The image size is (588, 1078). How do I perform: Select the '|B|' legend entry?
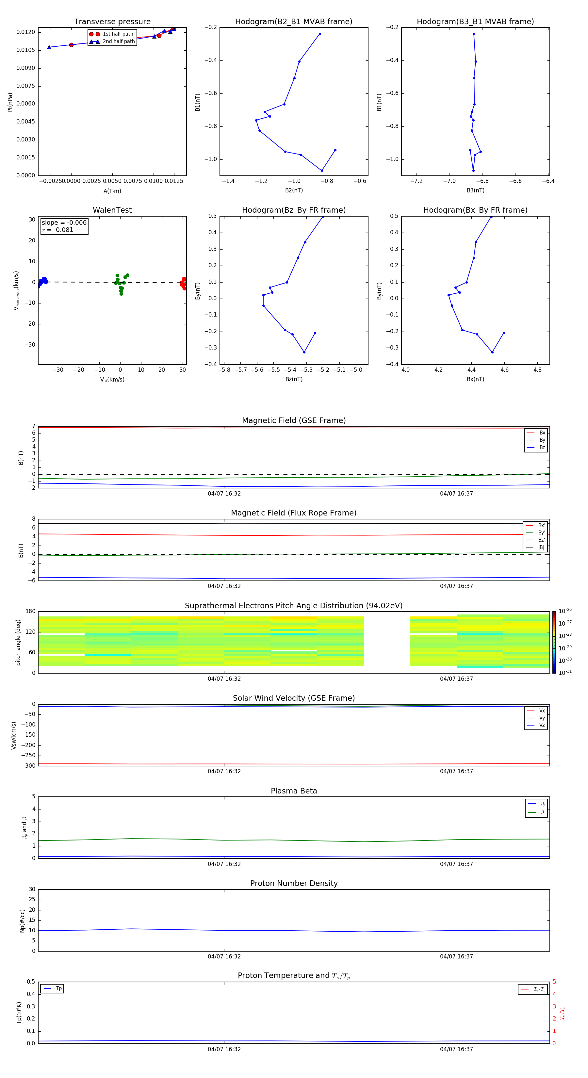coord(535,547)
